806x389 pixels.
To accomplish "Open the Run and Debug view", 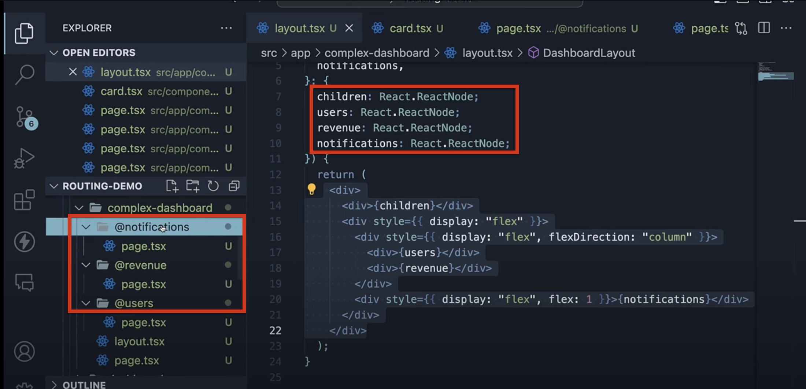I will coord(24,159).
